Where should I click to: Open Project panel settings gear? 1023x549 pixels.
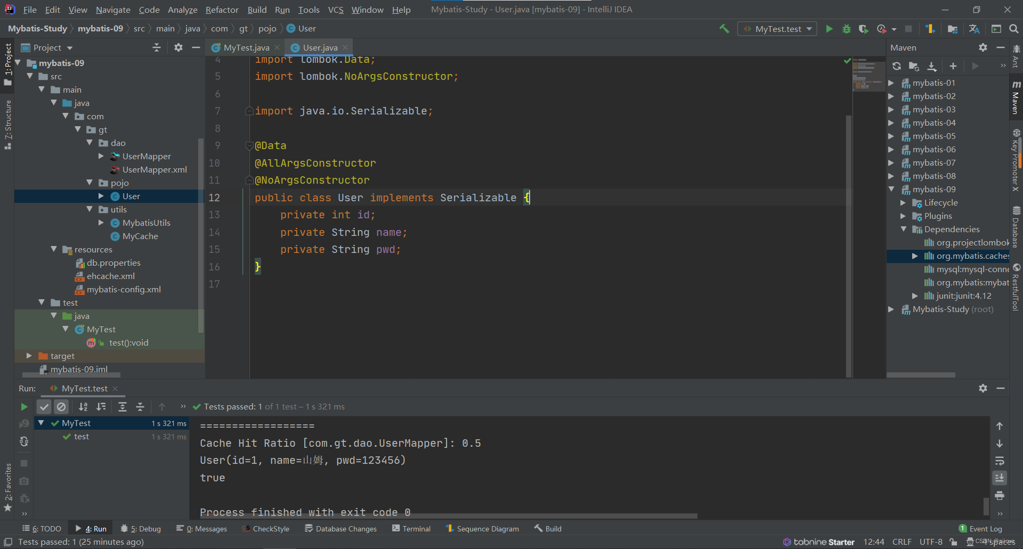pyautogui.click(x=178, y=47)
